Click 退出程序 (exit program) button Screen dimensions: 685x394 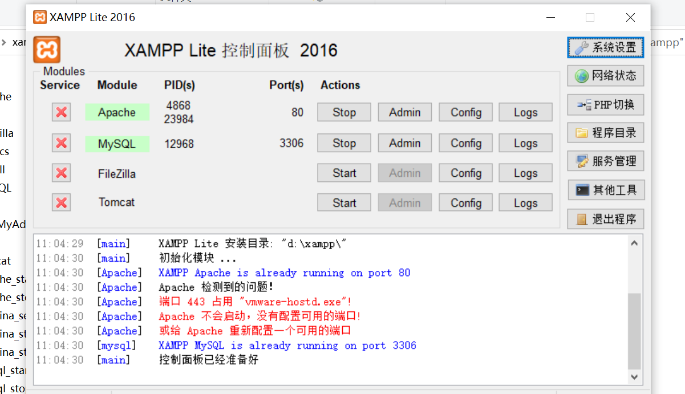[x=606, y=219]
